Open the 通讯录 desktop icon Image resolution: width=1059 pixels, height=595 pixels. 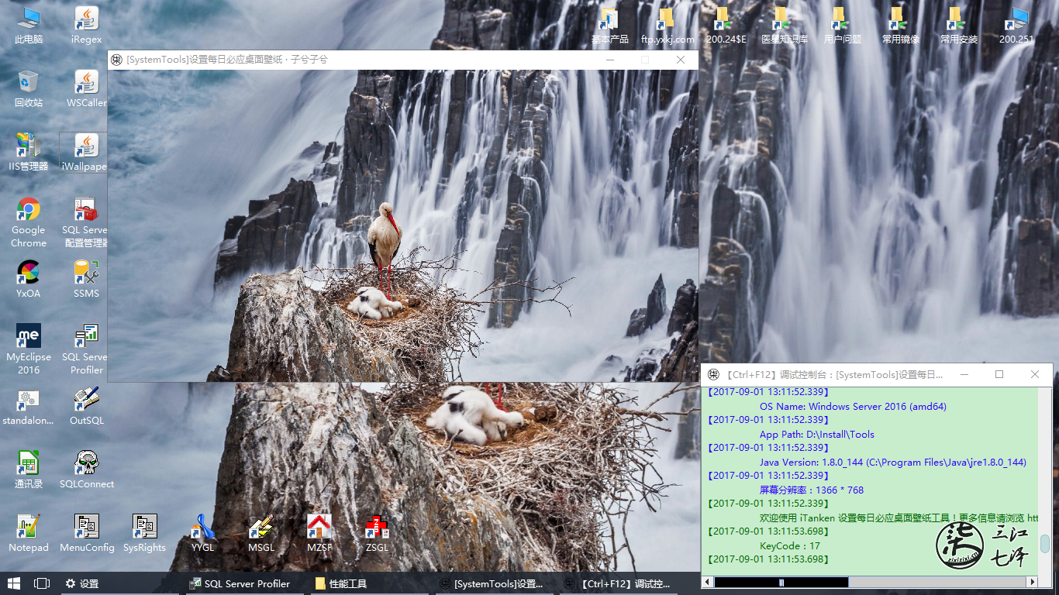(29, 470)
